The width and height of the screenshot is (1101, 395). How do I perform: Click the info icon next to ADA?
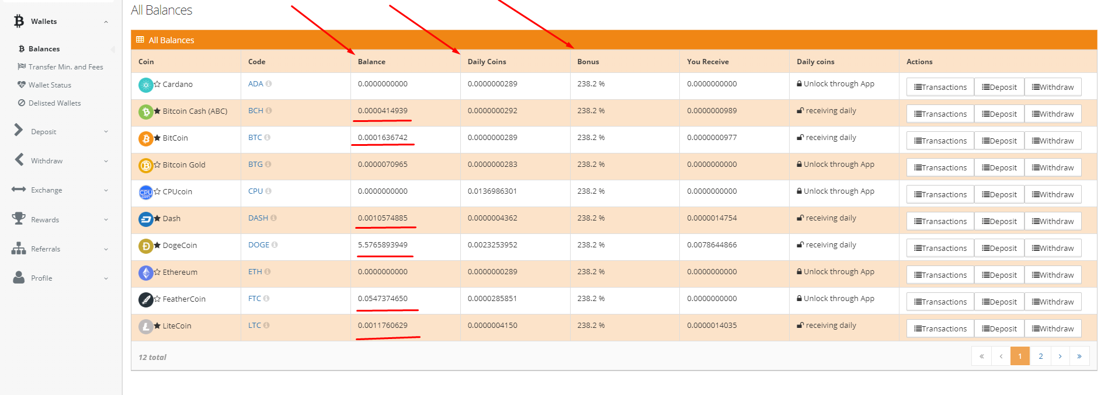point(269,84)
